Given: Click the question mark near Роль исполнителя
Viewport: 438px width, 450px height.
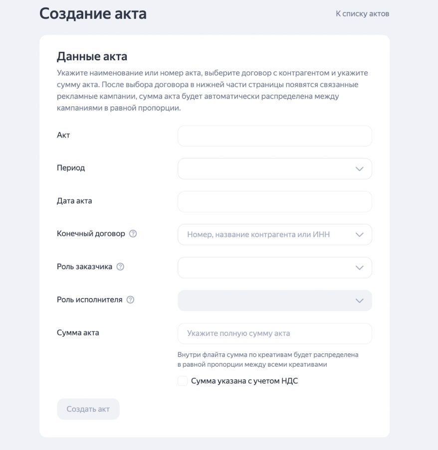Looking at the screenshot, I should tap(130, 300).
